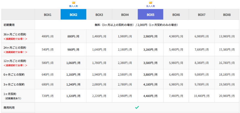Click the 法人人気 label

(x=151, y=6)
